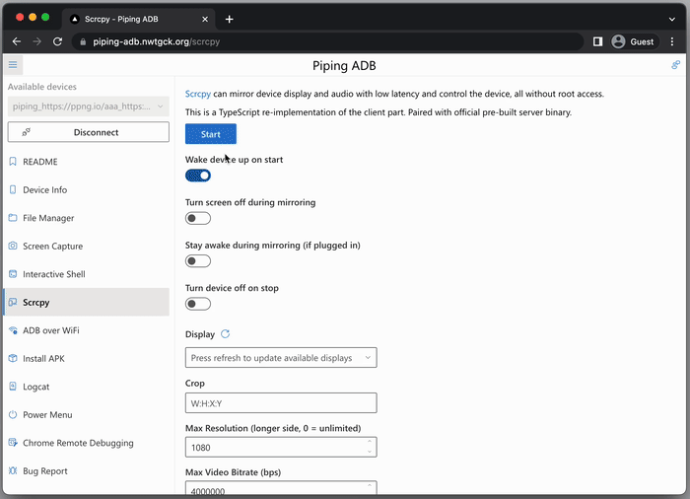Click the ADB over WiFi icon

click(13, 330)
